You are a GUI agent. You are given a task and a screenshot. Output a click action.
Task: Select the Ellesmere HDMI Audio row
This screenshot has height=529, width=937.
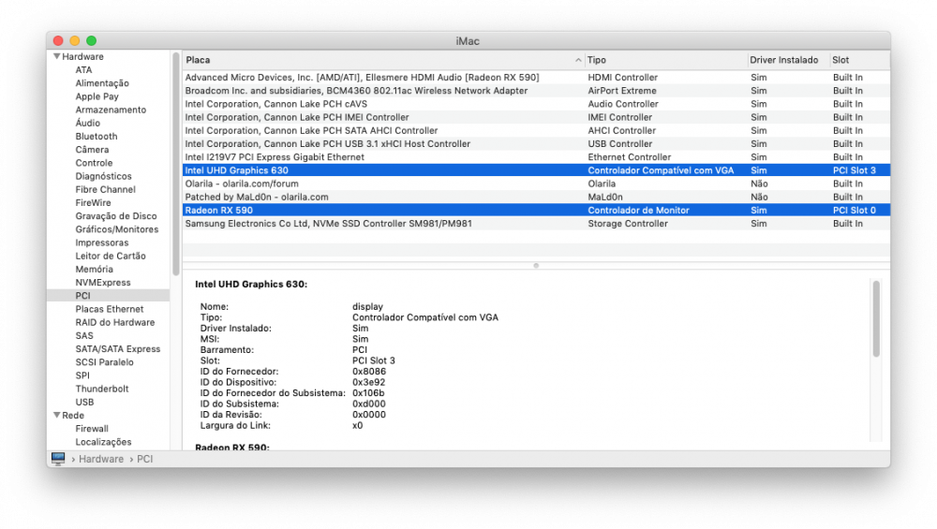536,77
